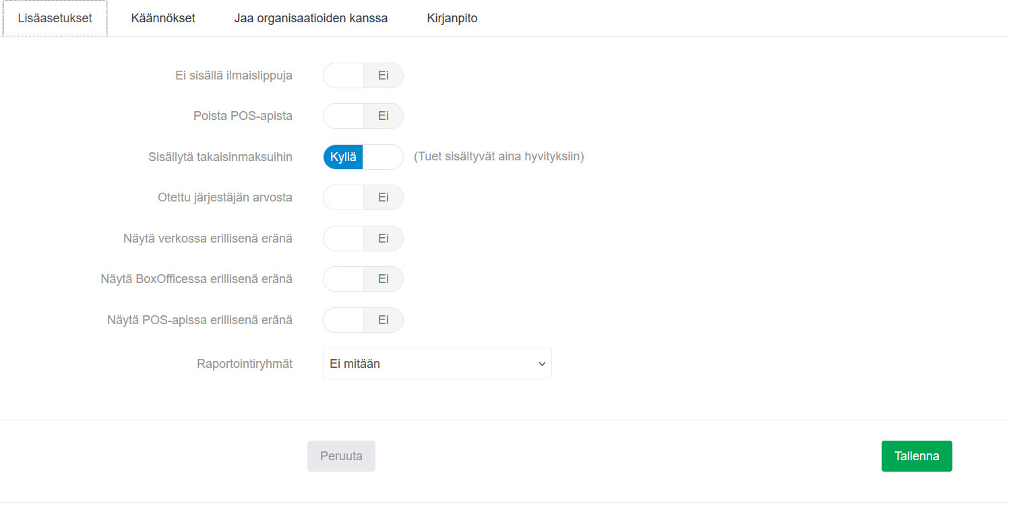Go to the Kirjanpito tab
Viewport: 1009px width, 506px height.
pyautogui.click(x=452, y=18)
